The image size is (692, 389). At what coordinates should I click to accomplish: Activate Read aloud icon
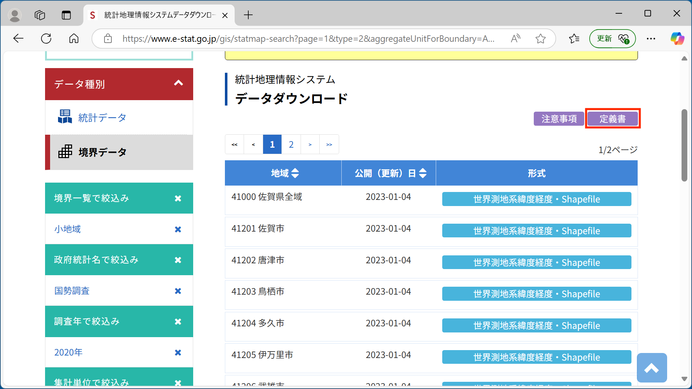[516, 39]
